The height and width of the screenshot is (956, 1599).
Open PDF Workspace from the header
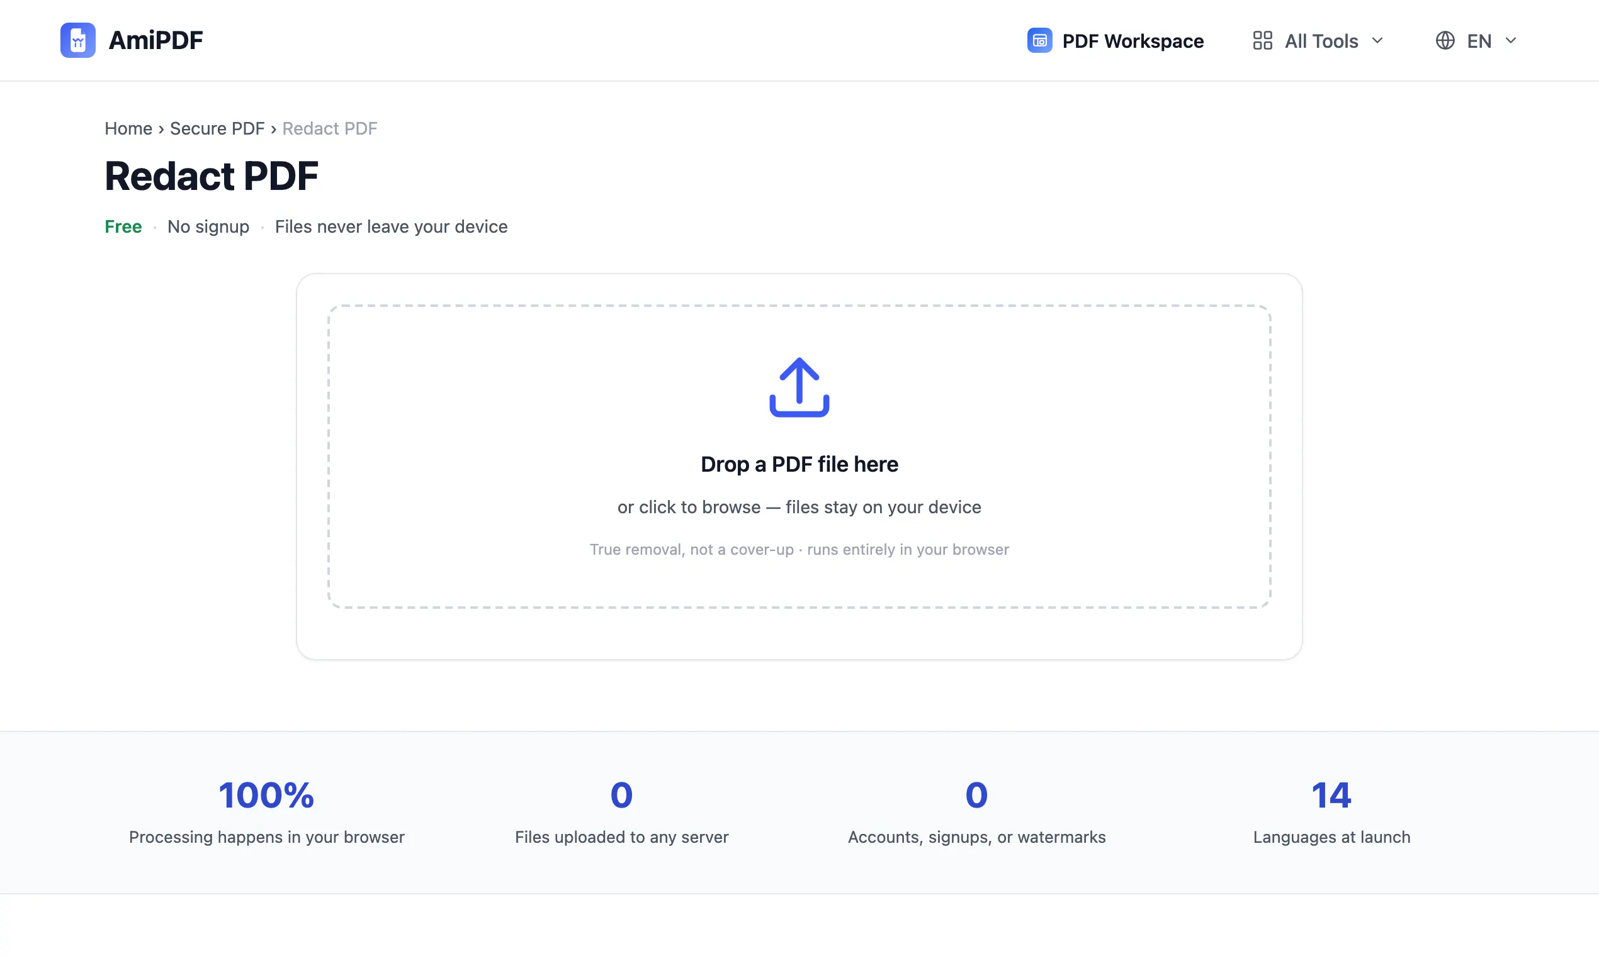(x=1116, y=41)
